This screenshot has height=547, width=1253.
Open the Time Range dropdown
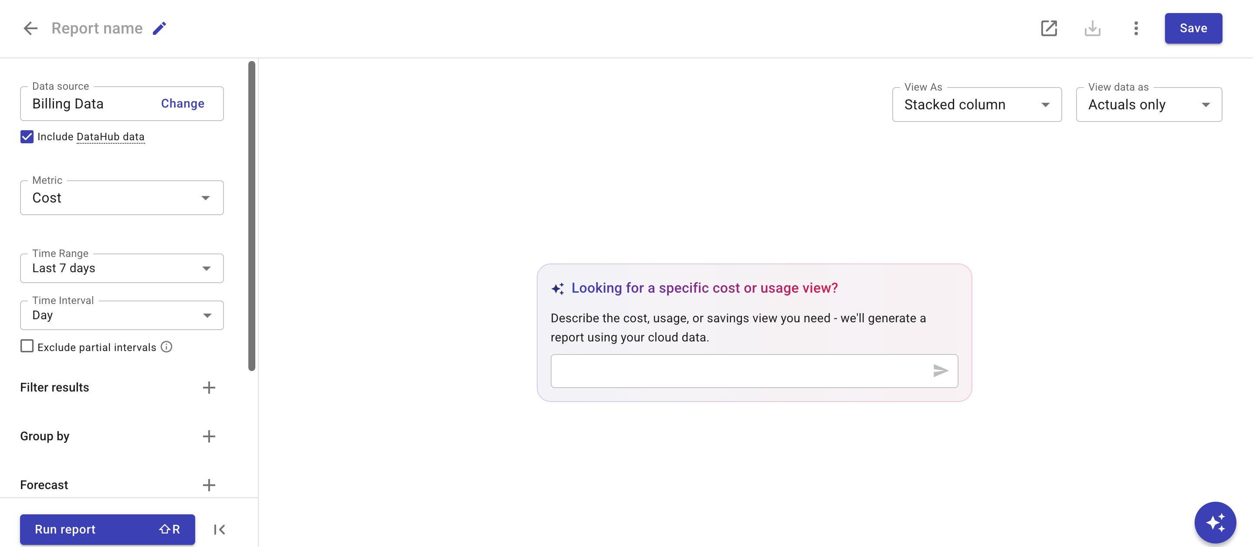(x=122, y=268)
